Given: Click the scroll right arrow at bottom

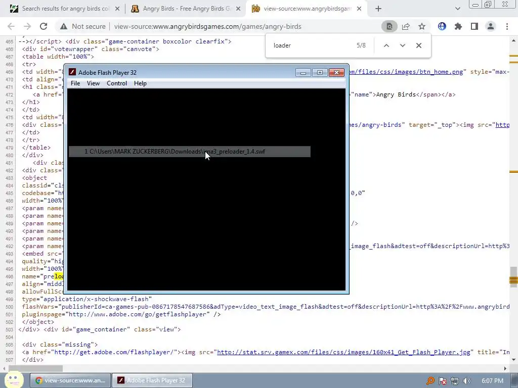Looking at the screenshot, I should (x=505, y=368).
